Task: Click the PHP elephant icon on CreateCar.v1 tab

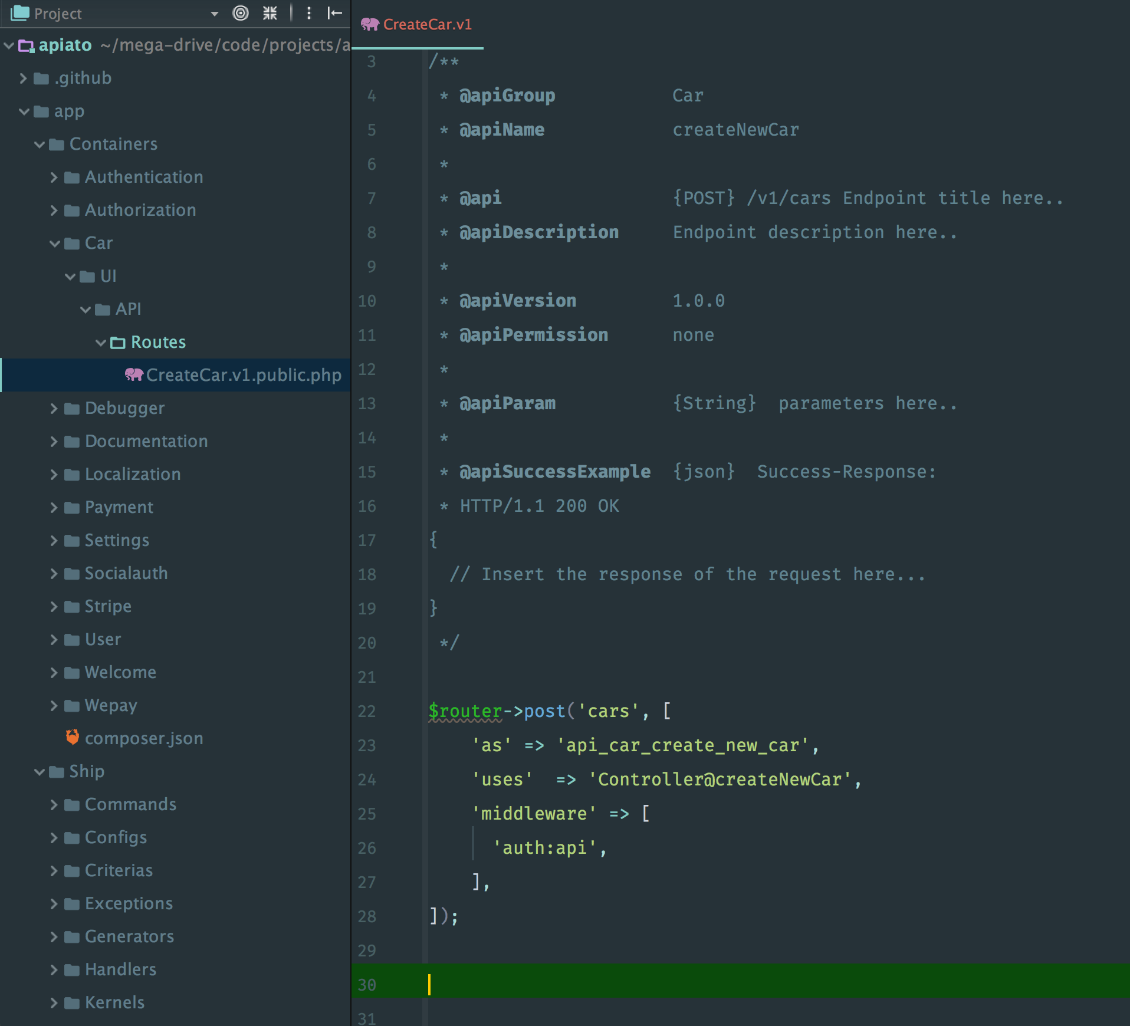Action: [x=370, y=24]
